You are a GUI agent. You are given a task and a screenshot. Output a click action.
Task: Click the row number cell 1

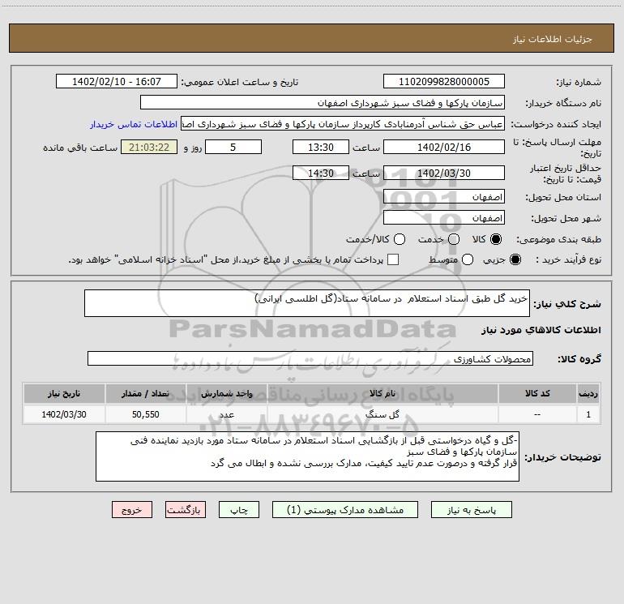588,414
